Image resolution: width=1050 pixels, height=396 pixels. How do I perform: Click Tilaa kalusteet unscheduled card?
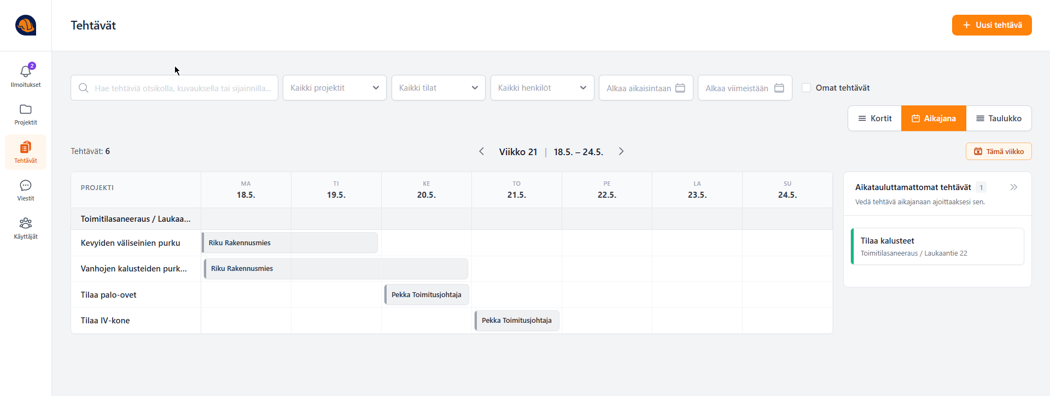(x=937, y=246)
